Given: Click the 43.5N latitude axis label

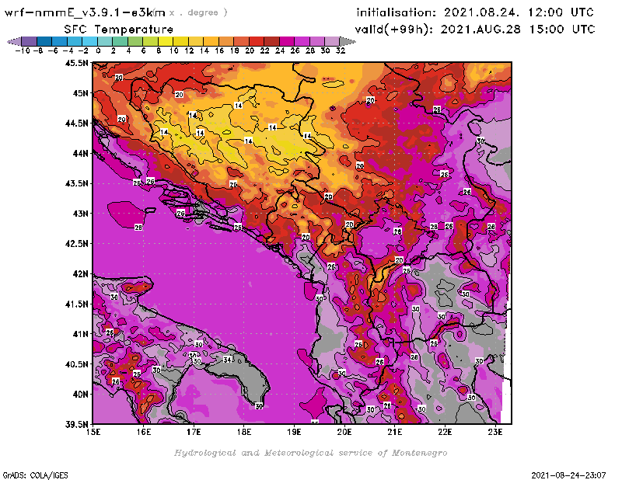Looking at the screenshot, I should [77, 183].
